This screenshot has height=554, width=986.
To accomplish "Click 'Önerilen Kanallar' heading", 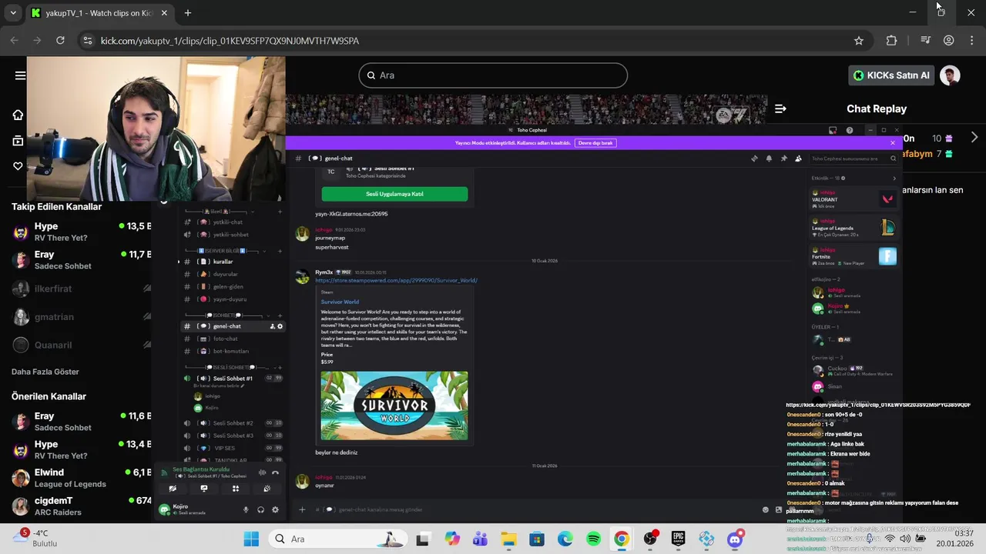I will (49, 396).
